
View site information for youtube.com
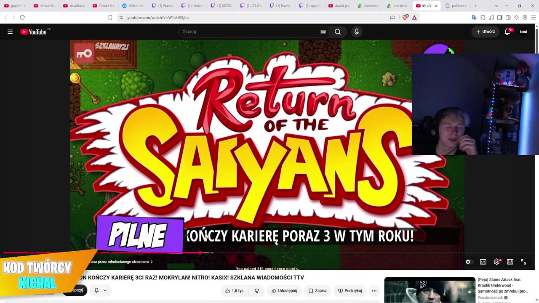(x=121, y=17)
